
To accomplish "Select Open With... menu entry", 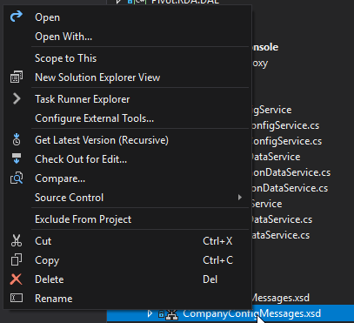I will click(127, 37).
